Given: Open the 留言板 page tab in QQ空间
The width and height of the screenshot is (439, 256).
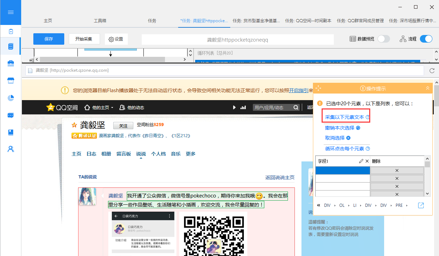Looking at the screenshot, I should pos(124,154).
